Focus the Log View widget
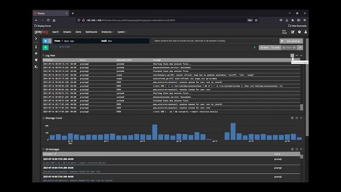 point(293,55)
